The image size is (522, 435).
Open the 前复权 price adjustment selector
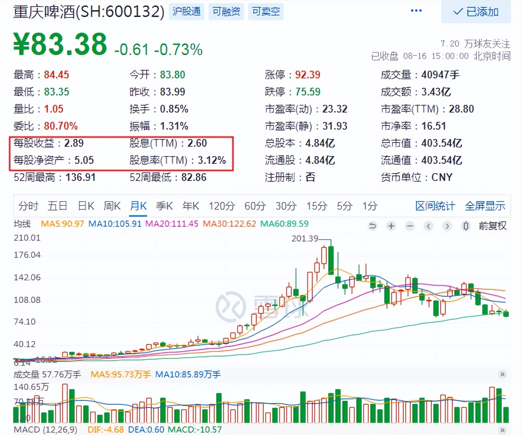tap(493, 226)
